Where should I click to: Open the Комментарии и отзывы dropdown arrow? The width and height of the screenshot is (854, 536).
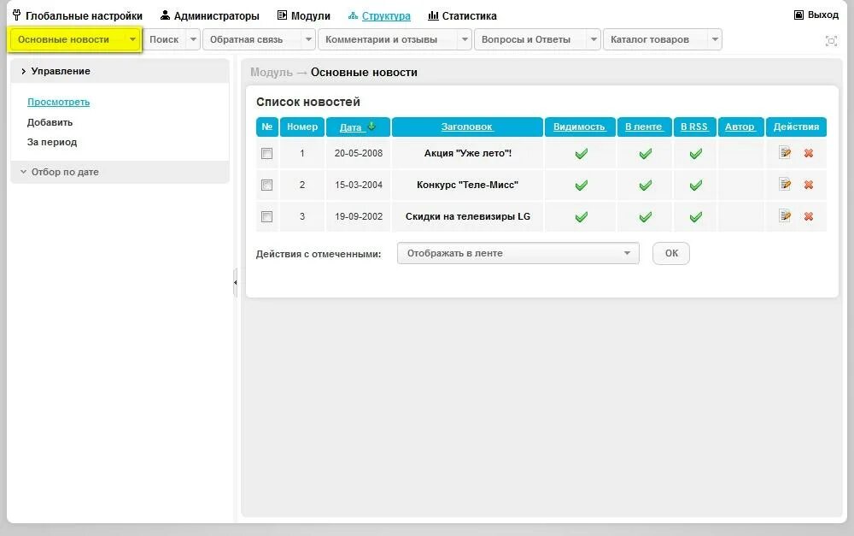click(465, 39)
